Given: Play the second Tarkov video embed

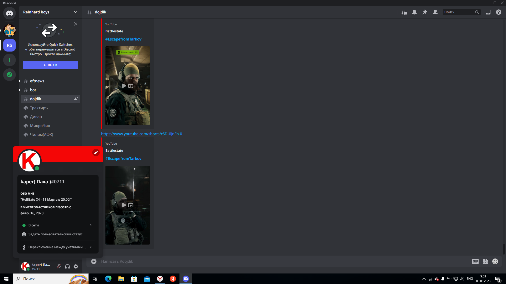Looking at the screenshot, I should 124,205.
